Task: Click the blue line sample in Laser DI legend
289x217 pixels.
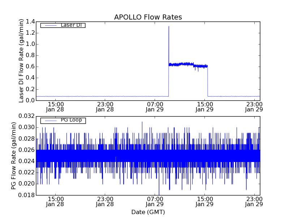Action: pyautogui.click(x=51, y=25)
